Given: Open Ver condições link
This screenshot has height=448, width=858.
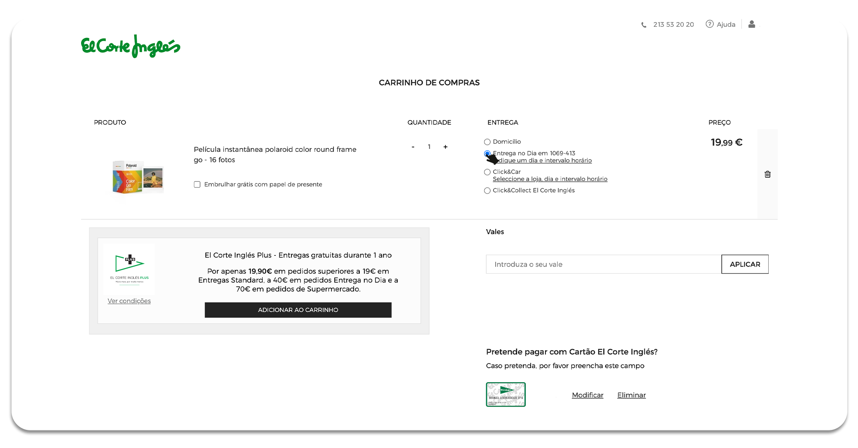Looking at the screenshot, I should 129,301.
